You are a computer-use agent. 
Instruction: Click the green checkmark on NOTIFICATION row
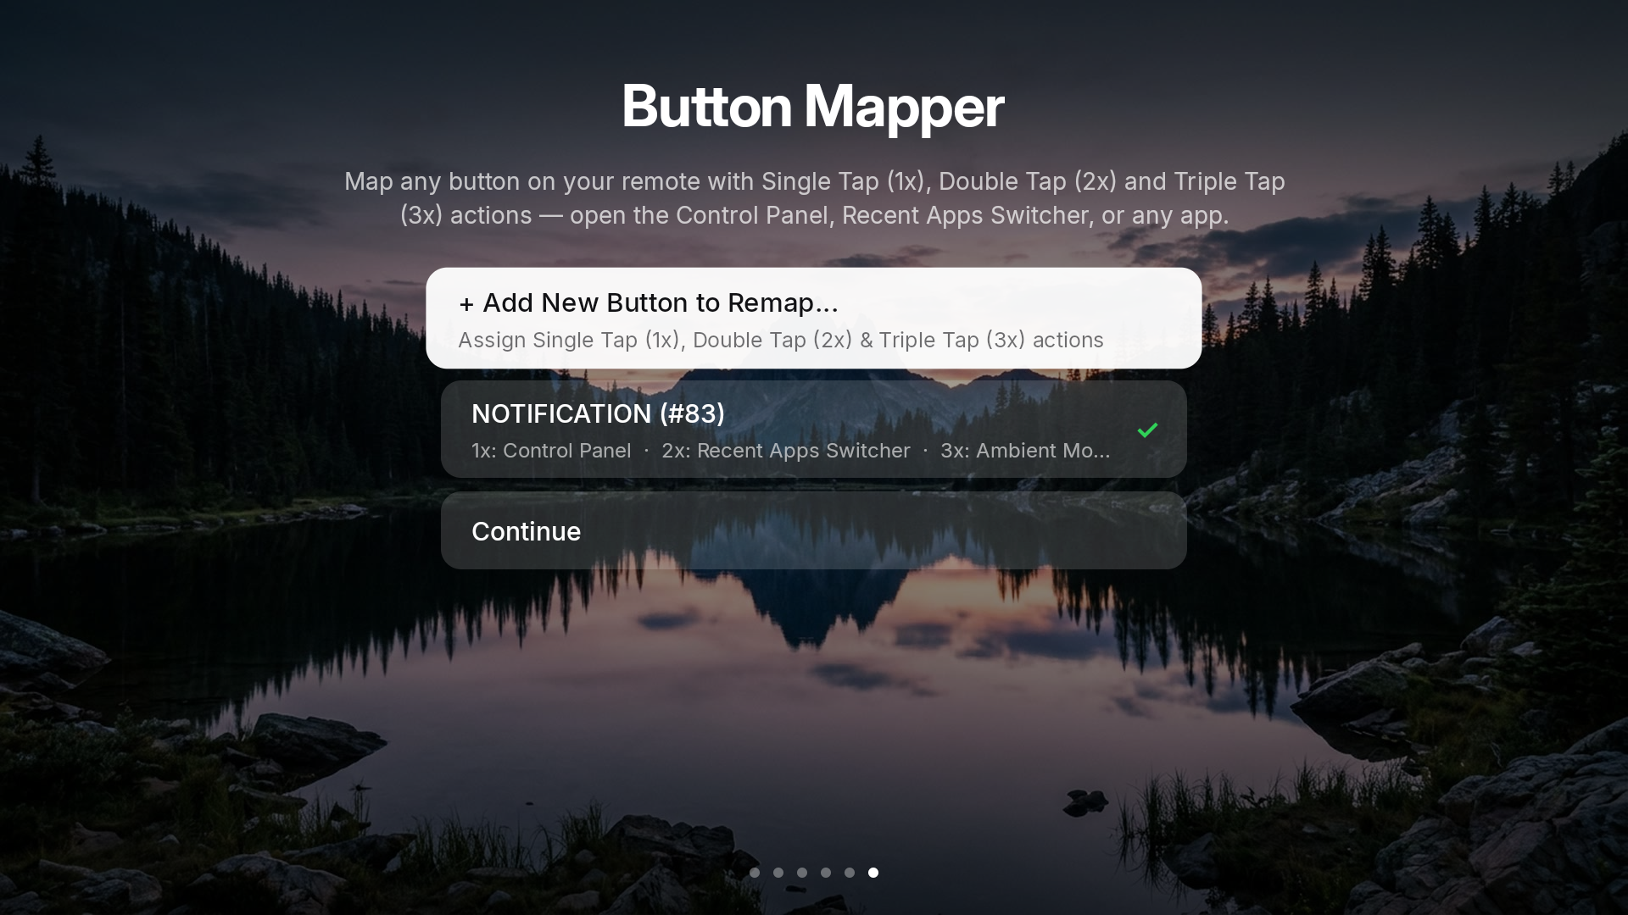pyautogui.click(x=1147, y=430)
